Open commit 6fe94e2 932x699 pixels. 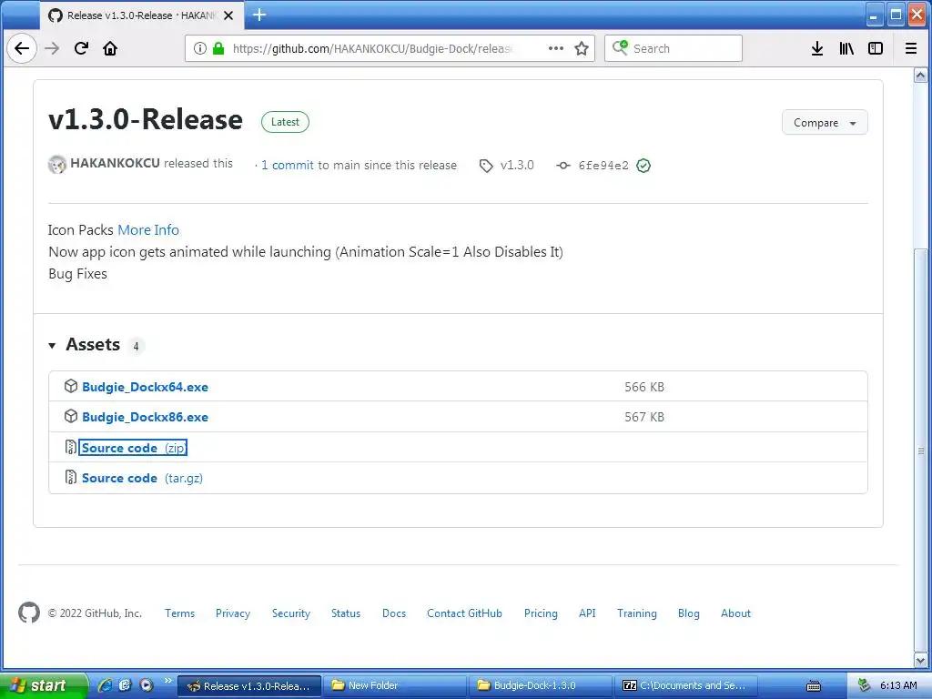coord(603,166)
